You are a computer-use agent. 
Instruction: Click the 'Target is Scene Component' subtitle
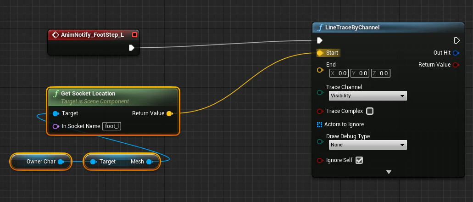pyautogui.click(x=95, y=101)
